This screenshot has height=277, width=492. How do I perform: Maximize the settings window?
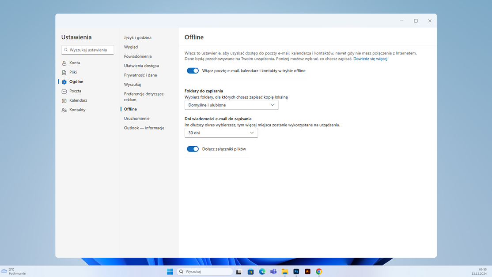coord(416,21)
